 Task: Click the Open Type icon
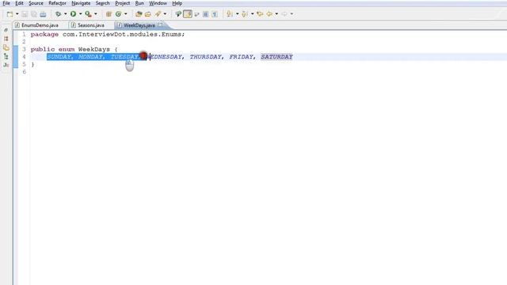tap(139, 14)
